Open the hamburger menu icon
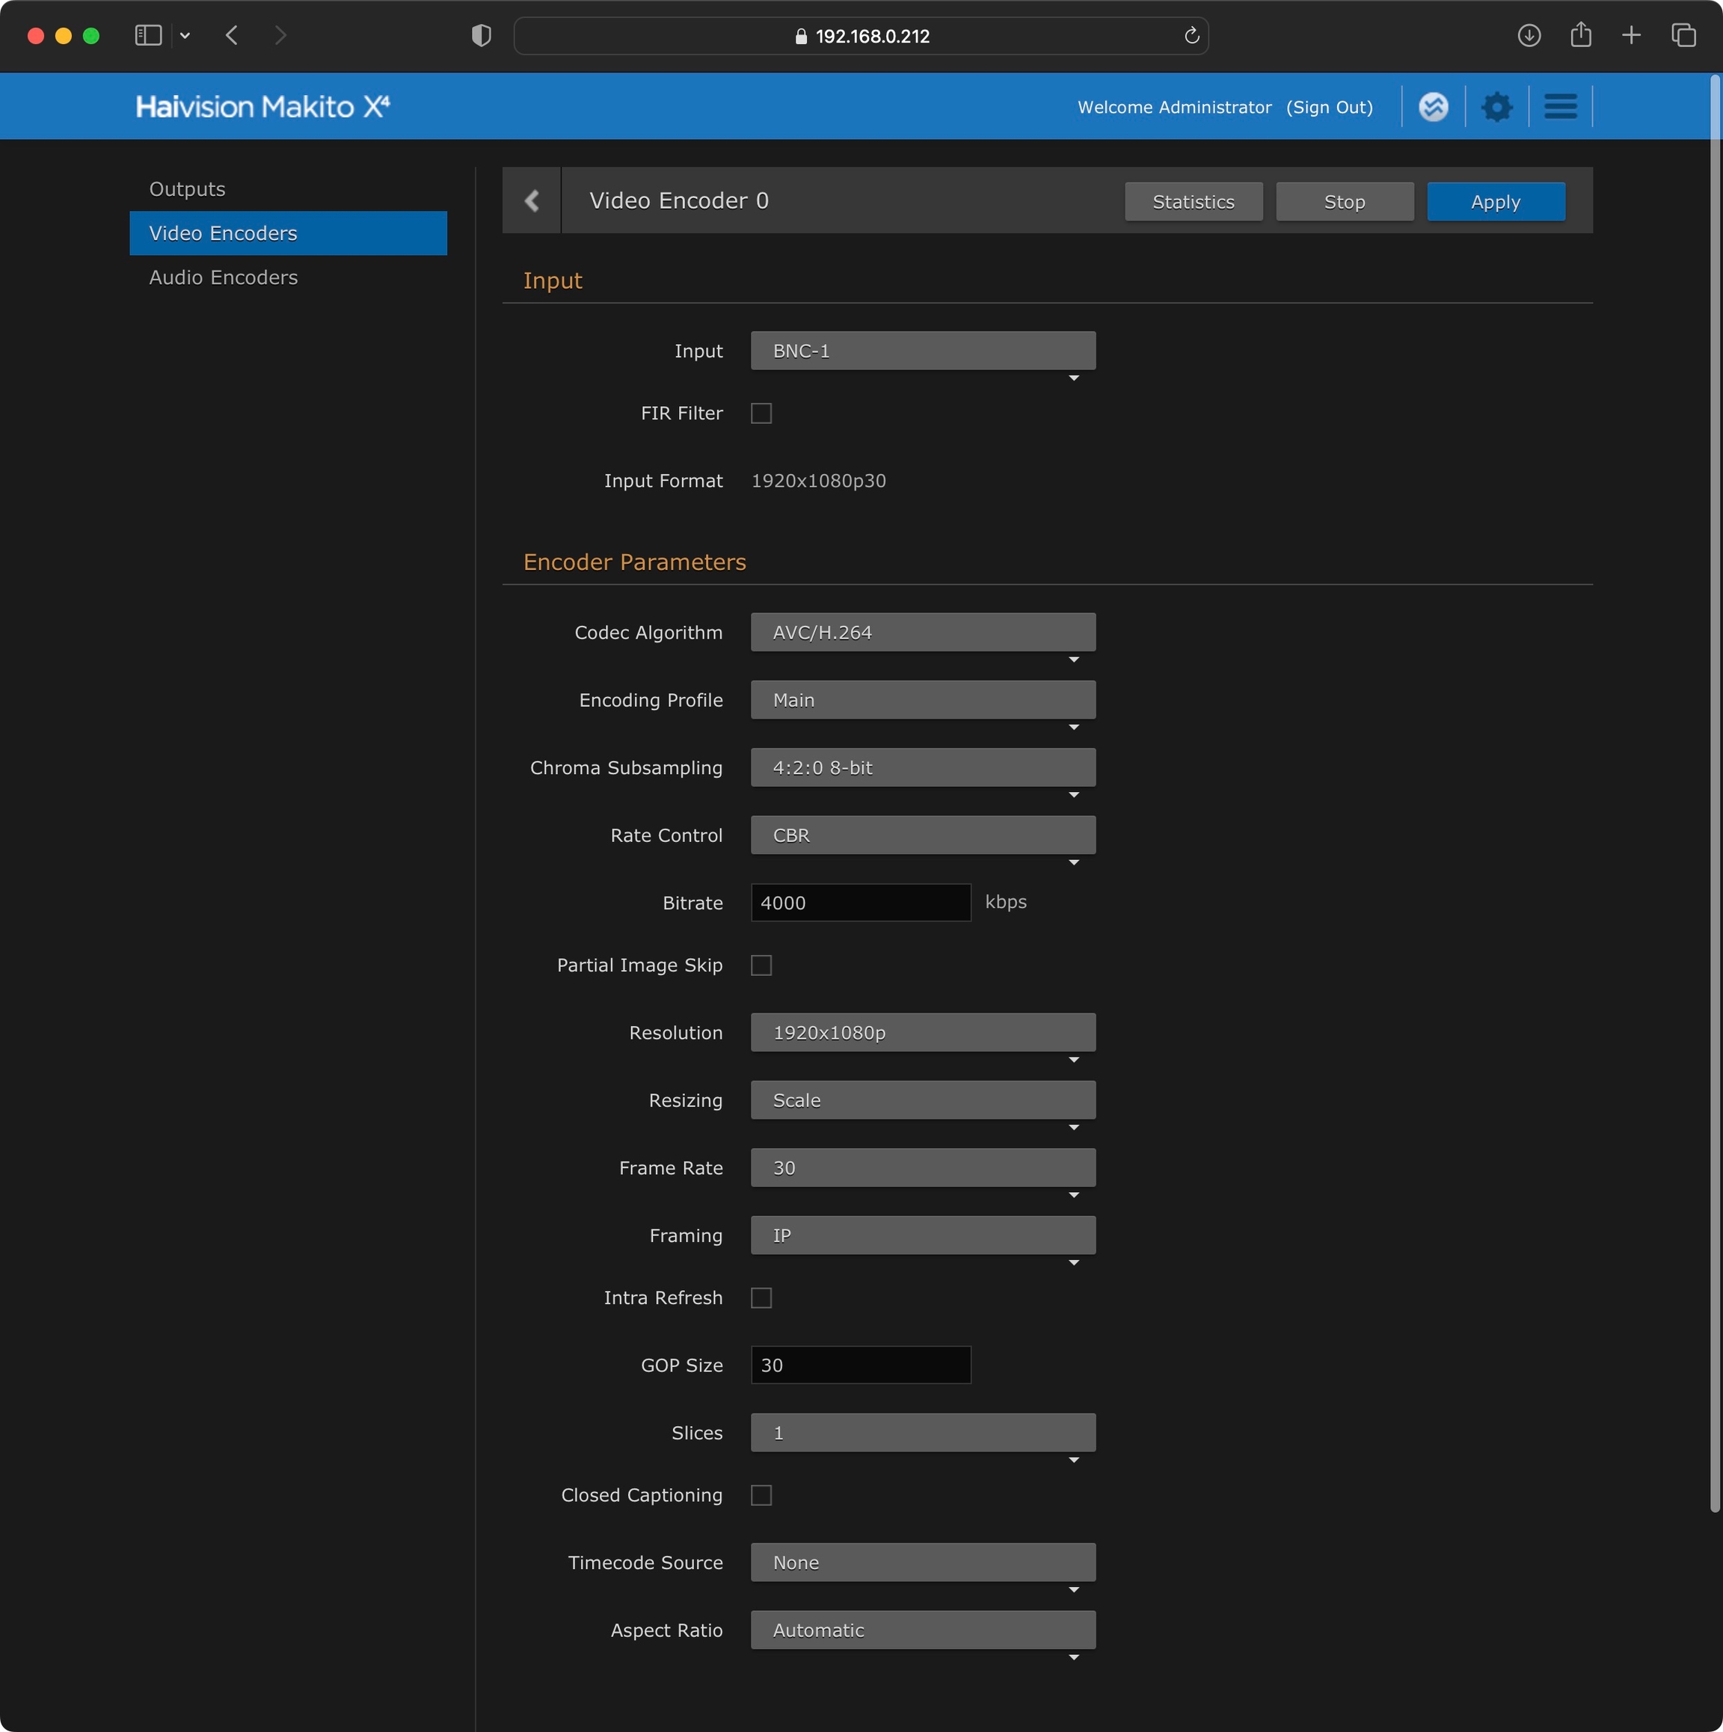Screen dimensions: 1723x1732 click(1560, 107)
